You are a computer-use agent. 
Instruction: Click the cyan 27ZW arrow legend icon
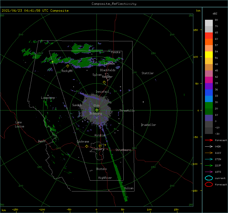[x=209, y=159]
